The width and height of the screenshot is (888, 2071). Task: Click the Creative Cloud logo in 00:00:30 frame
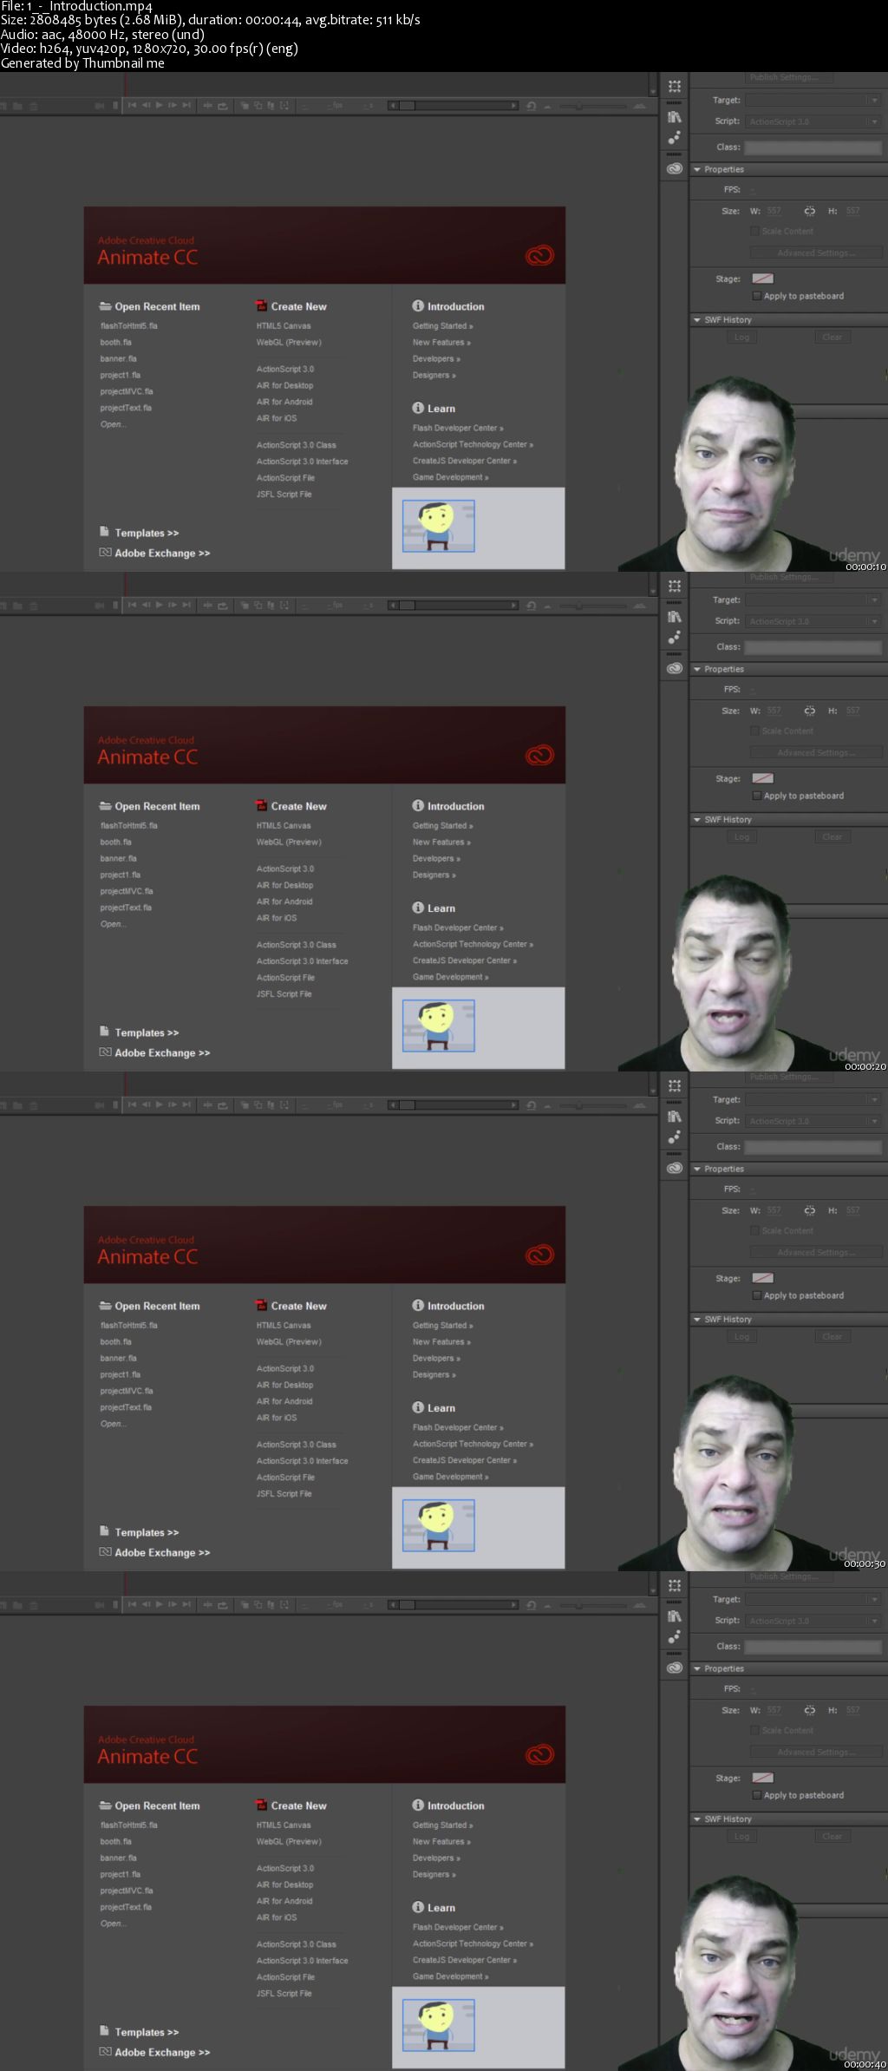tap(539, 1255)
